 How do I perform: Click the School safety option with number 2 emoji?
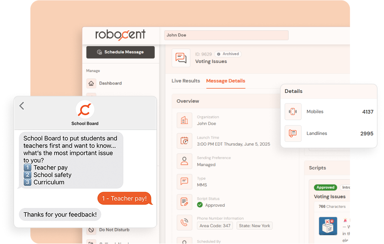(x=48, y=175)
